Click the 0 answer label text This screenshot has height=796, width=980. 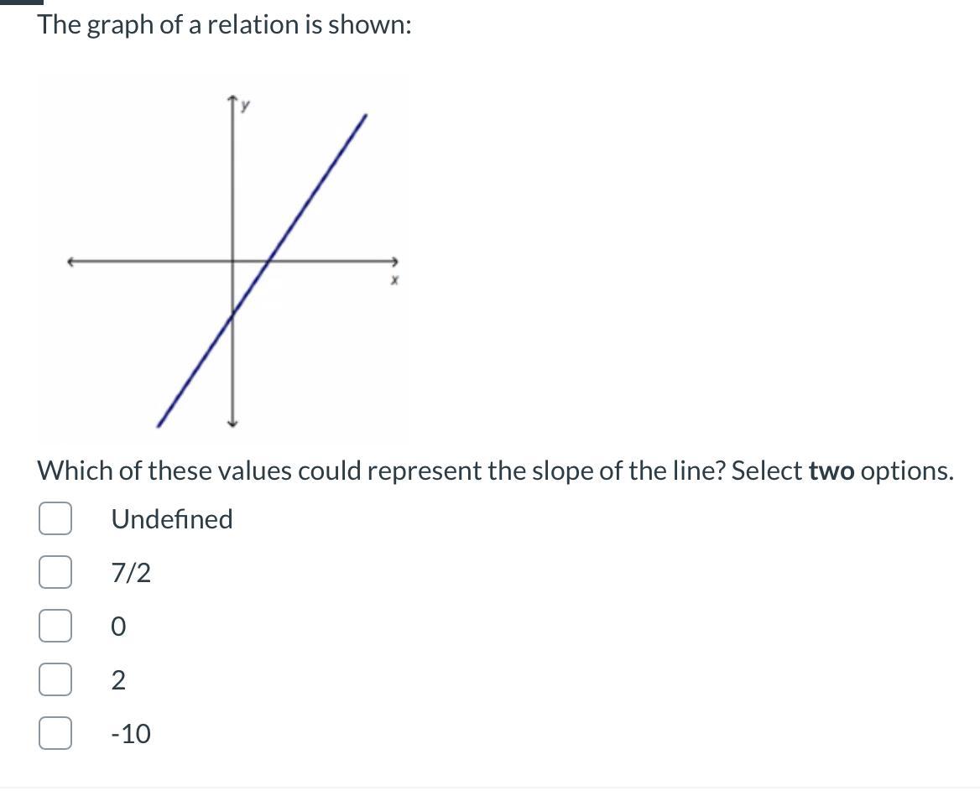point(118,627)
